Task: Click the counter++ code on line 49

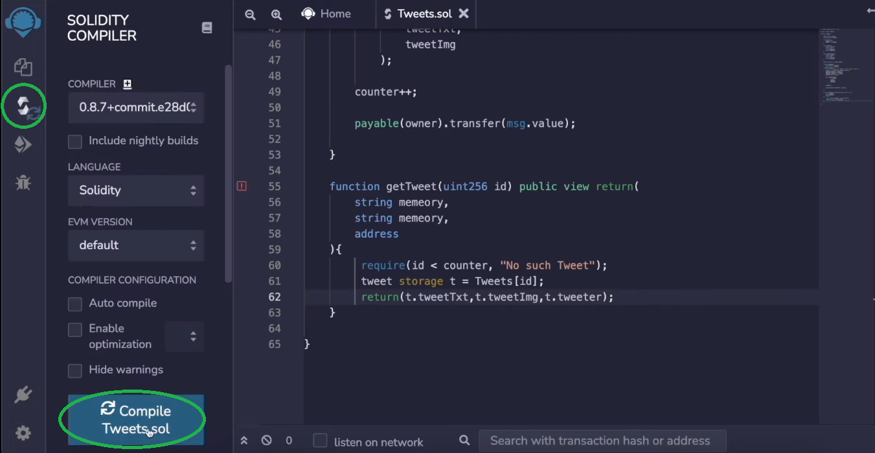Action: click(x=386, y=92)
